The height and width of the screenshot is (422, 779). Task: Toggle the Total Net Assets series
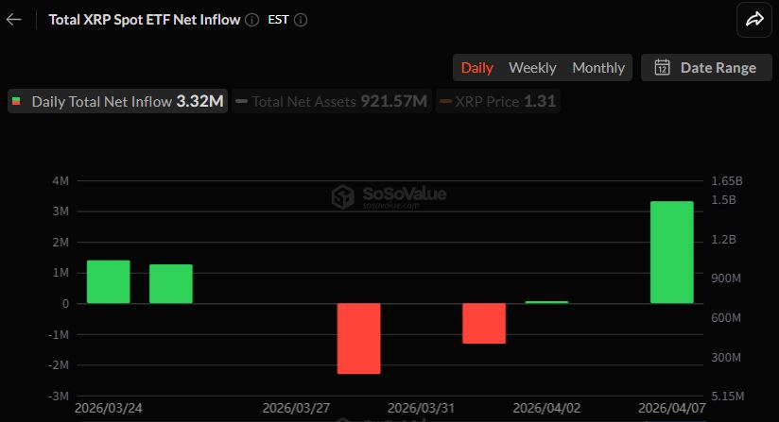tap(333, 102)
